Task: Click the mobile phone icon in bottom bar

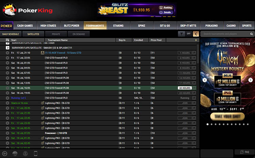Action: click(x=36, y=153)
